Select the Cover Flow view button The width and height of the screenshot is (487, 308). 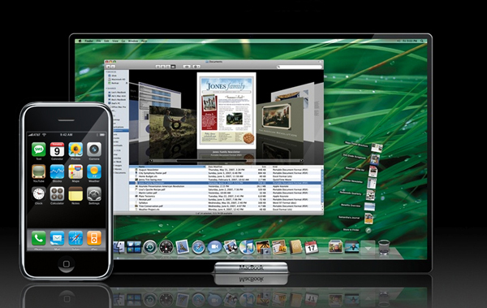pos(174,67)
